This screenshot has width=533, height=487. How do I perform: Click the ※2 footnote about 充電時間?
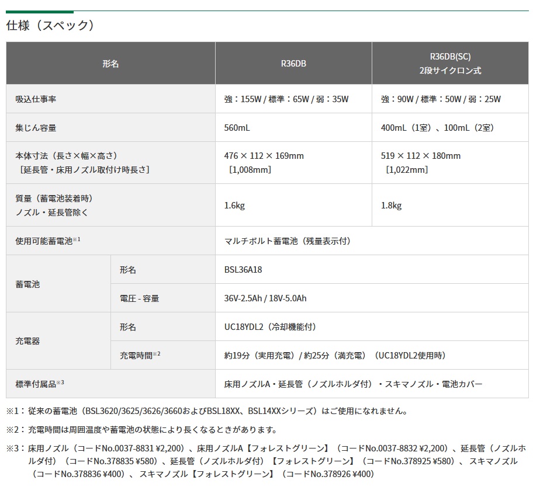142,430
